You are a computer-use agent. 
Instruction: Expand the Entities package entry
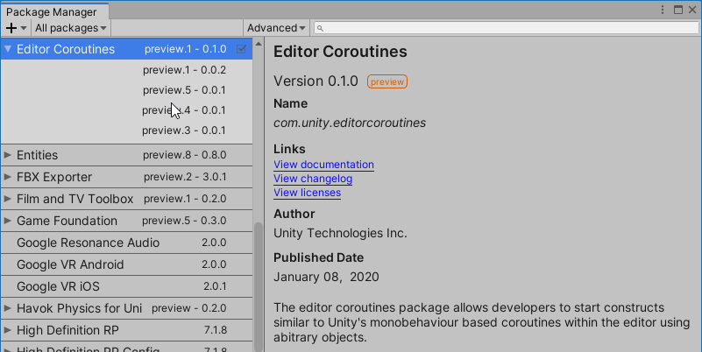click(x=8, y=155)
